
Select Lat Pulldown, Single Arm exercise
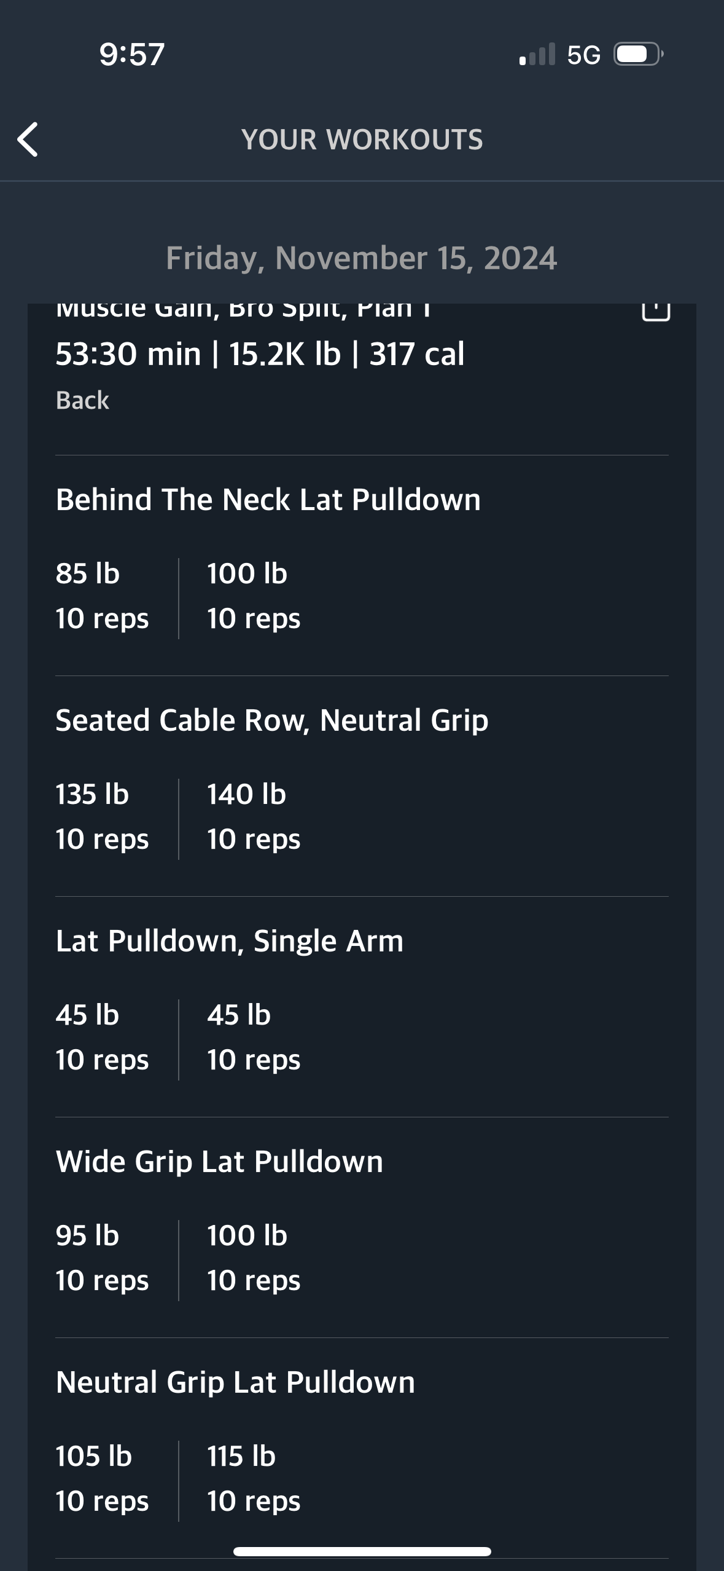(230, 941)
